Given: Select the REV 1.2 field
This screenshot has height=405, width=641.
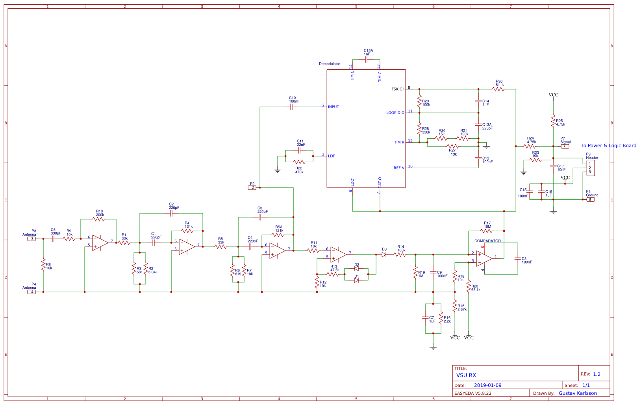Looking at the screenshot, I should [592, 374].
